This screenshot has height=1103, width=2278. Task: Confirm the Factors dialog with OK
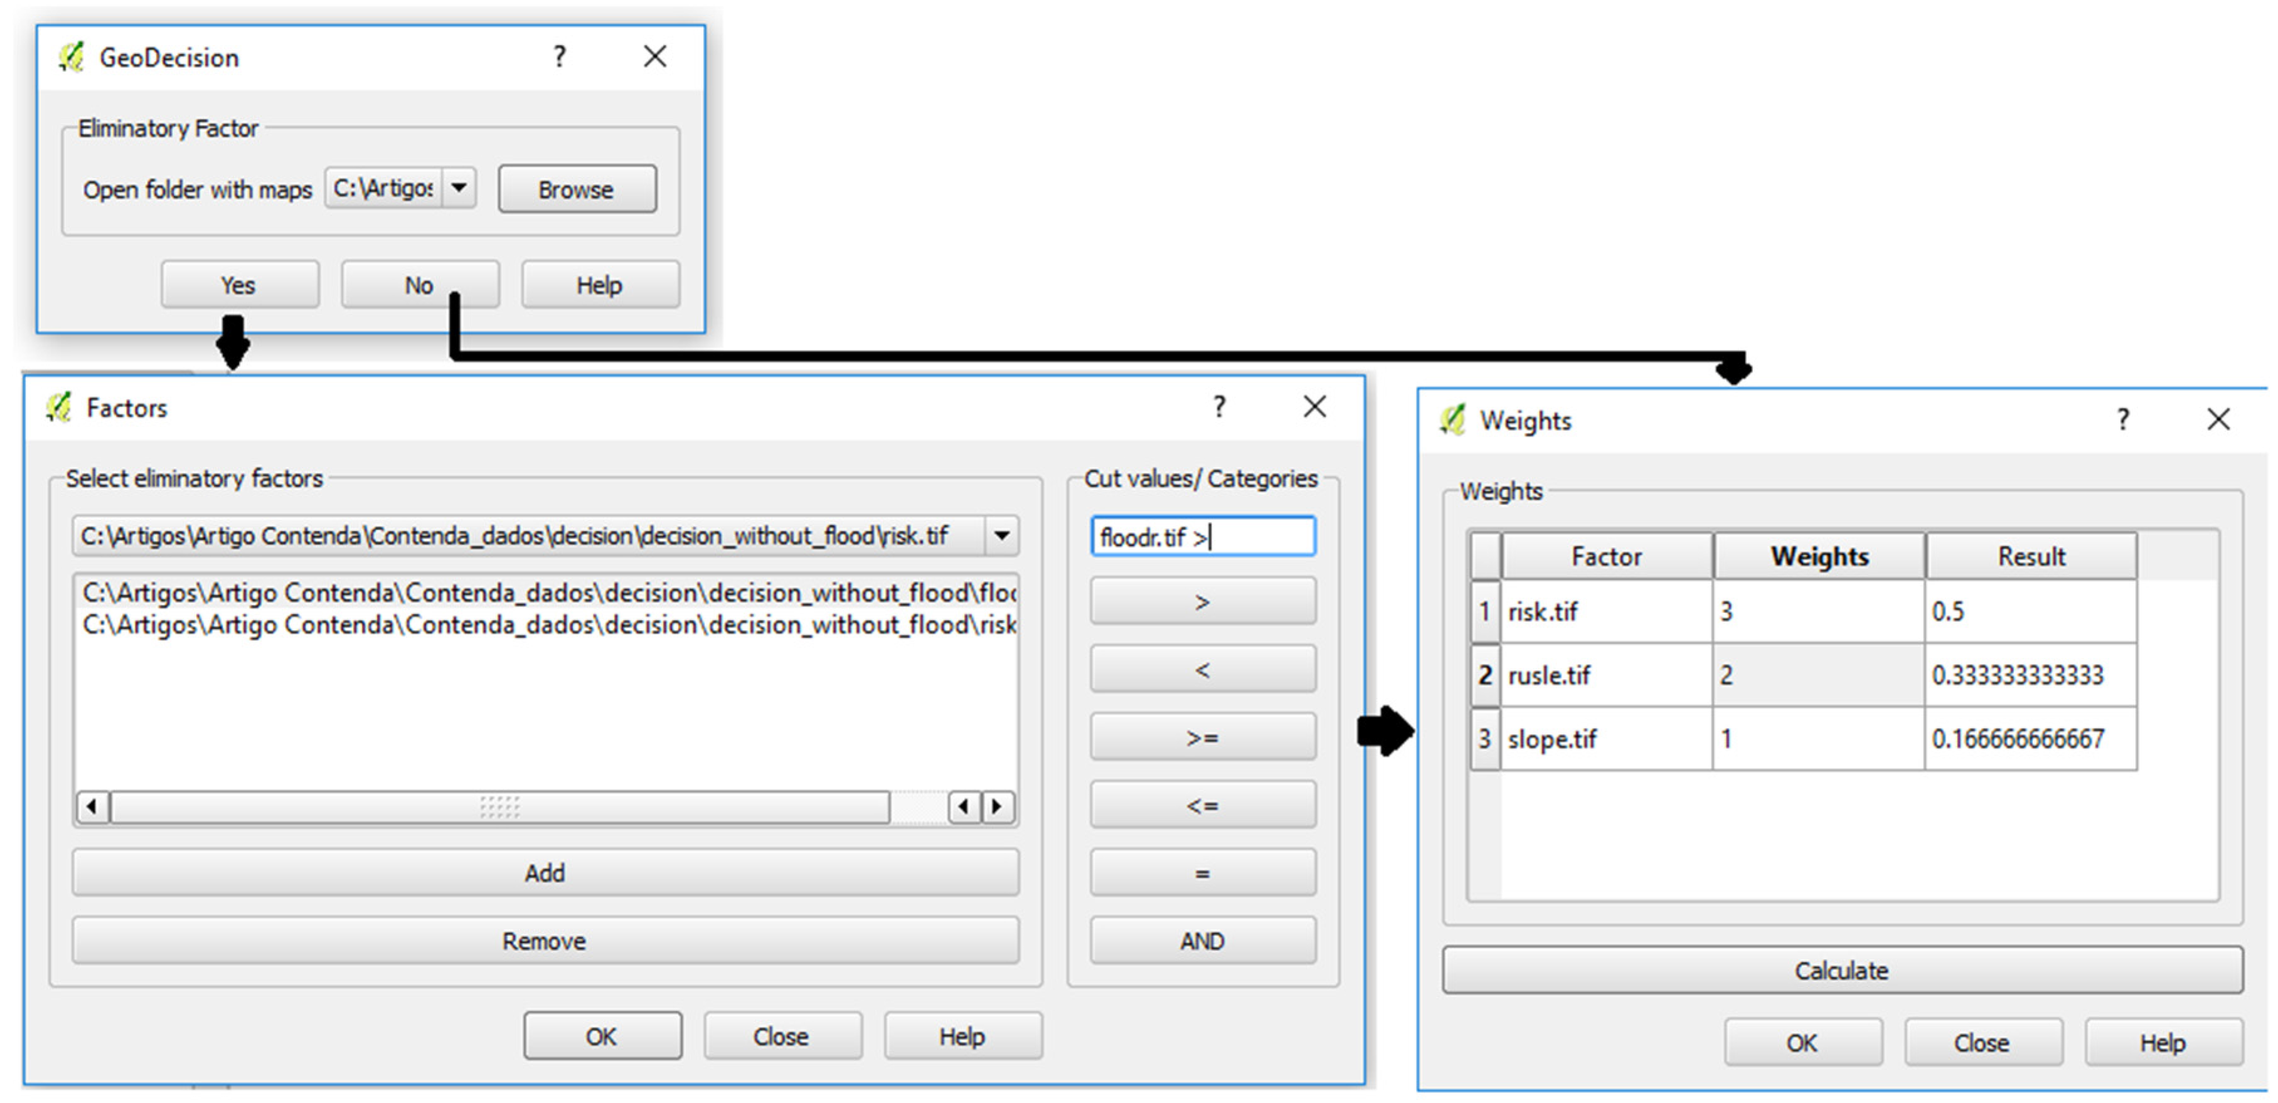(x=602, y=1036)
